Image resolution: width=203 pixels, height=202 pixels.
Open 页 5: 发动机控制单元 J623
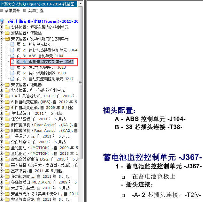coord(41,67)
